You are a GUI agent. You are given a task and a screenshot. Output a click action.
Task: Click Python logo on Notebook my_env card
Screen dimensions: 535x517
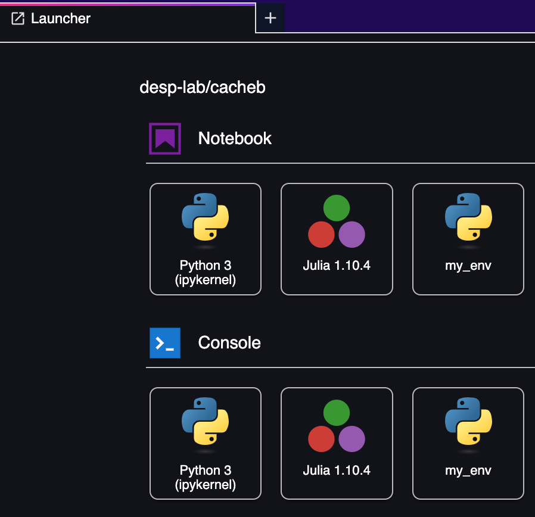click(468, 218)
